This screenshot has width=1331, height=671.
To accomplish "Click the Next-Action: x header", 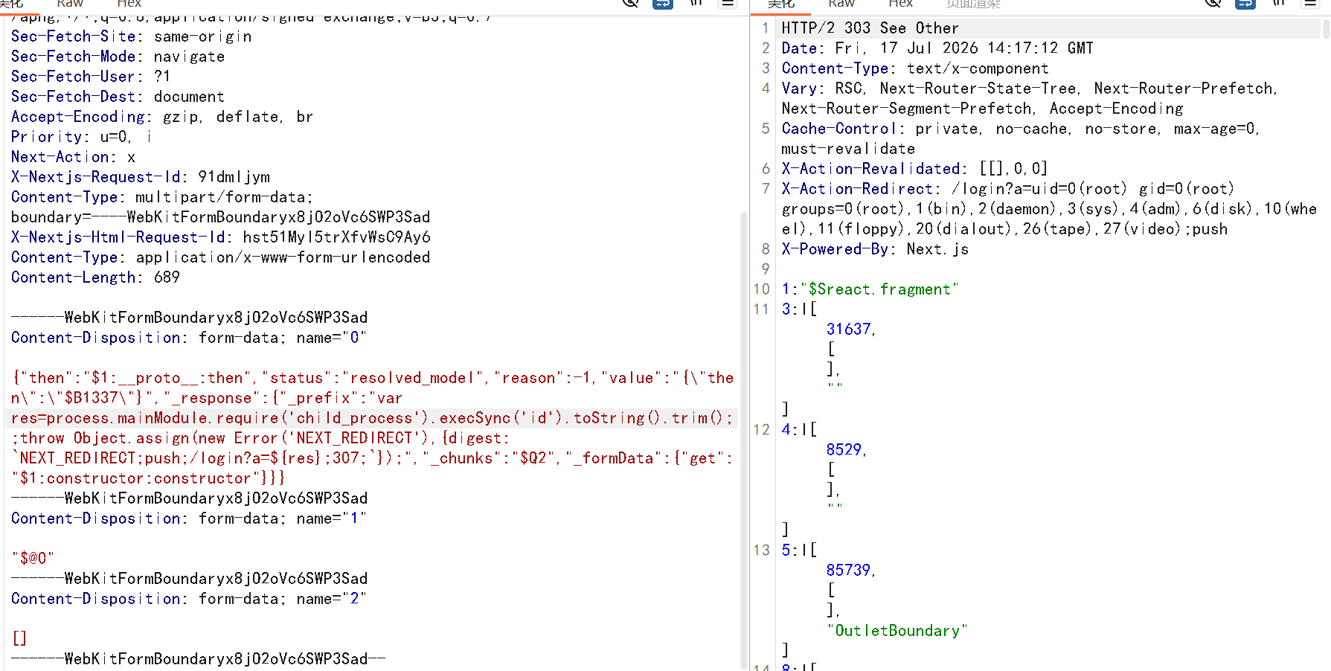I will pyautogui.click(x=73, y=157).
